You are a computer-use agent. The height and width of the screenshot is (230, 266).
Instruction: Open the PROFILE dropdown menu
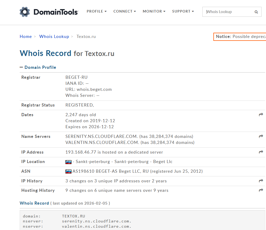[97, 11]
